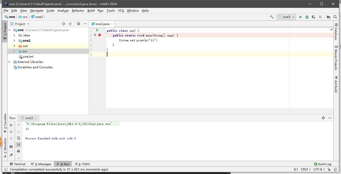Open the one3 run configuration dropdown
The image size is (341, 174).
[x=286, y=17]
